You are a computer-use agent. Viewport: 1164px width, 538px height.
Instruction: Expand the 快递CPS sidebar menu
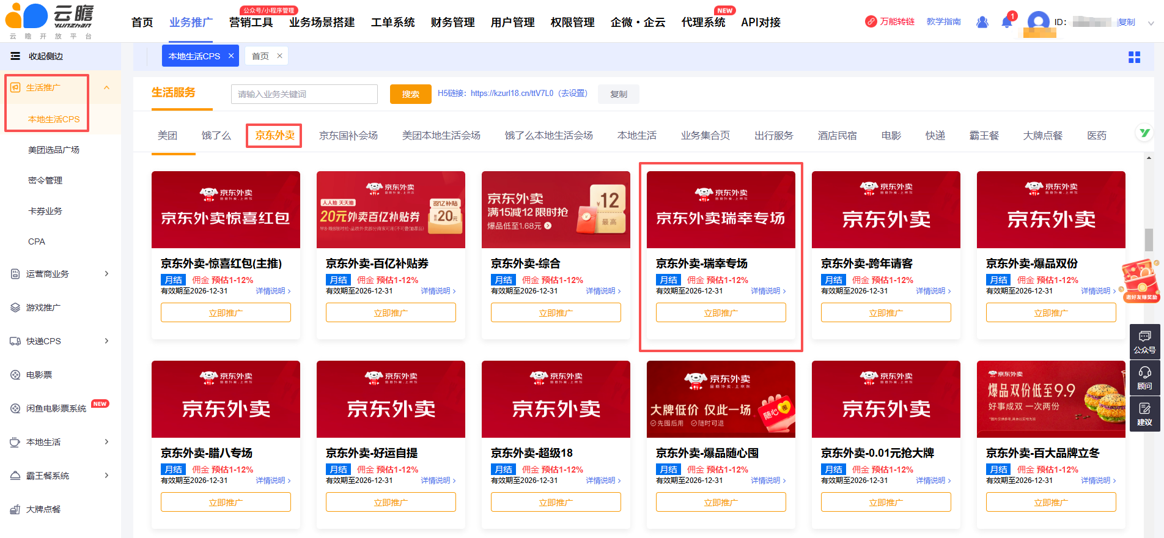106,341
